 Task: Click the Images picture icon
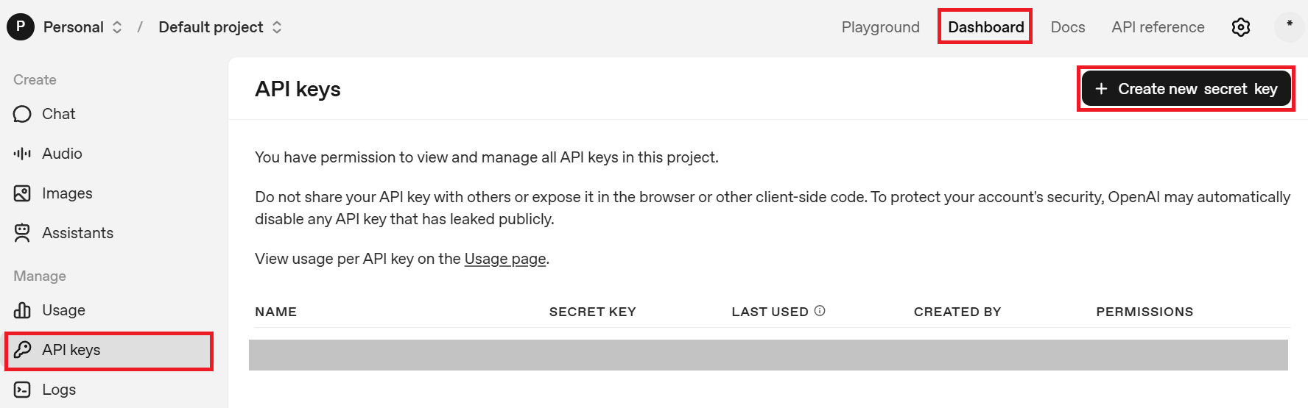[22, 193]
